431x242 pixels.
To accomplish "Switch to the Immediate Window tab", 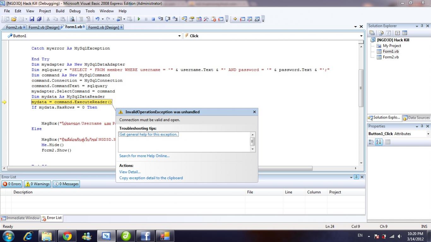I will click(x=21, y=218).
